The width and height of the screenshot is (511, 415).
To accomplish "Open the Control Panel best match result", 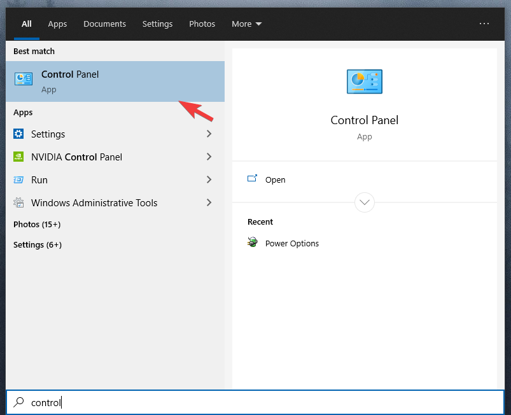I will [115, 81].
